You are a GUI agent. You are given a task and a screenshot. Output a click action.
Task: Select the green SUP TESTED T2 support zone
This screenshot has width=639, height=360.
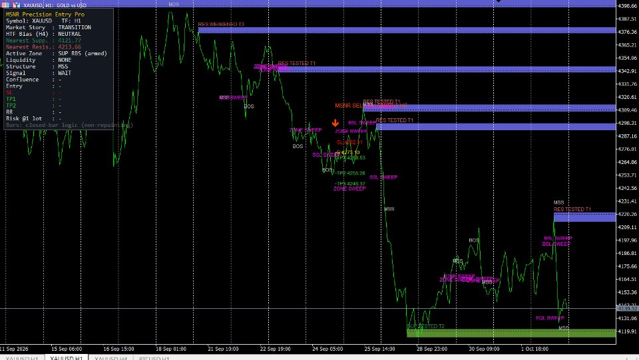pos(511,333)
